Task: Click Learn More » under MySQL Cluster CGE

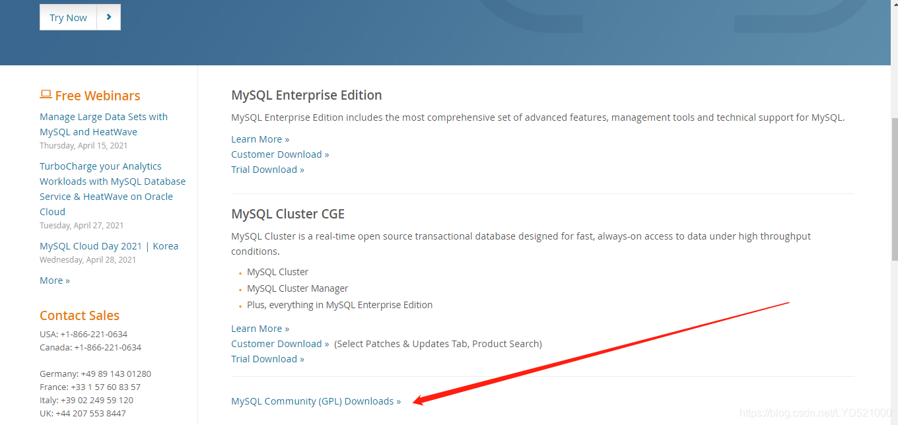Action: (x=260, y=329)
